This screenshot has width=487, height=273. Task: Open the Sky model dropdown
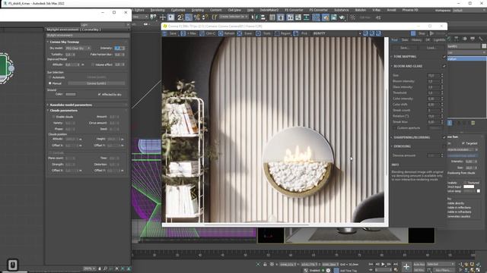(x=78, y=49)
